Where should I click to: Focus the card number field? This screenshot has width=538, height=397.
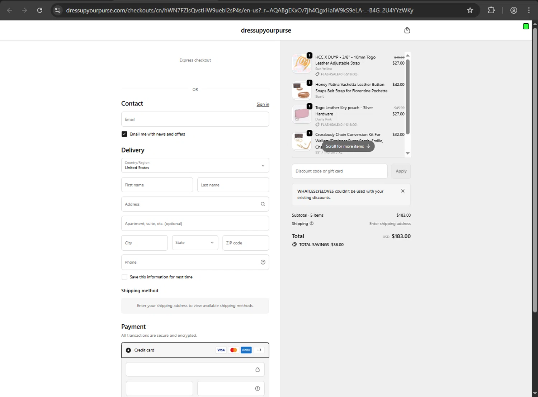click(x=195, y=369)
